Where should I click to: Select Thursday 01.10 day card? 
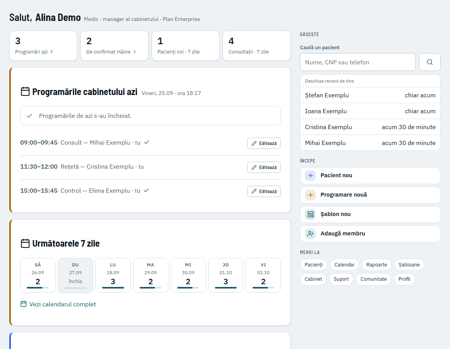tap(226, 275)
